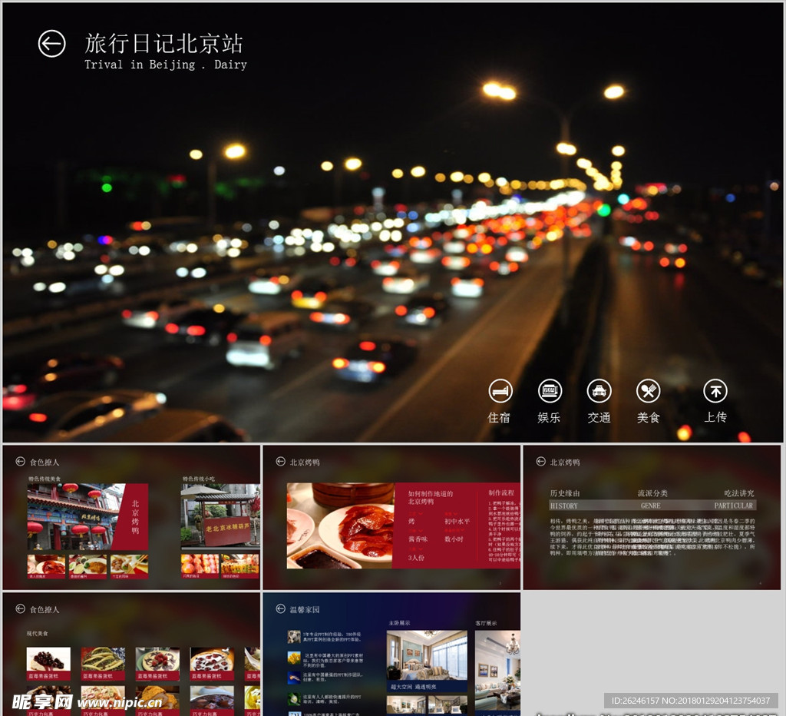Viewport: 786px width, 716px height.
Task: Click the back arrow beside 旅行日记北京站
Action: click(51, 44)
